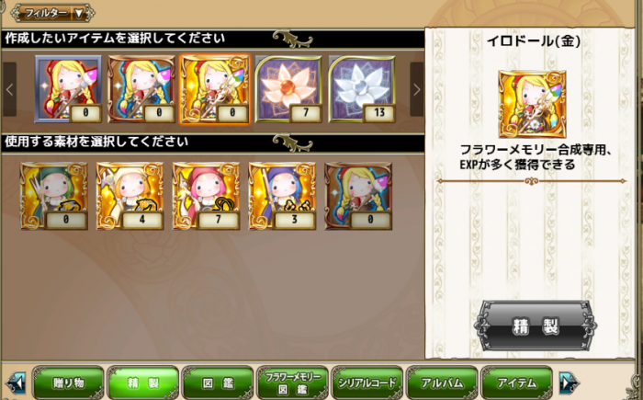
Task: Show next items with right chevron arrow
Action: 417,89
